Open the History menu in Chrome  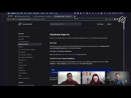[30, 13]
